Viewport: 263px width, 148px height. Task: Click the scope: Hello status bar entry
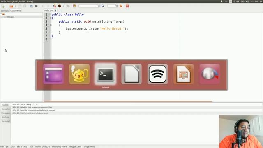coord(89,147)
